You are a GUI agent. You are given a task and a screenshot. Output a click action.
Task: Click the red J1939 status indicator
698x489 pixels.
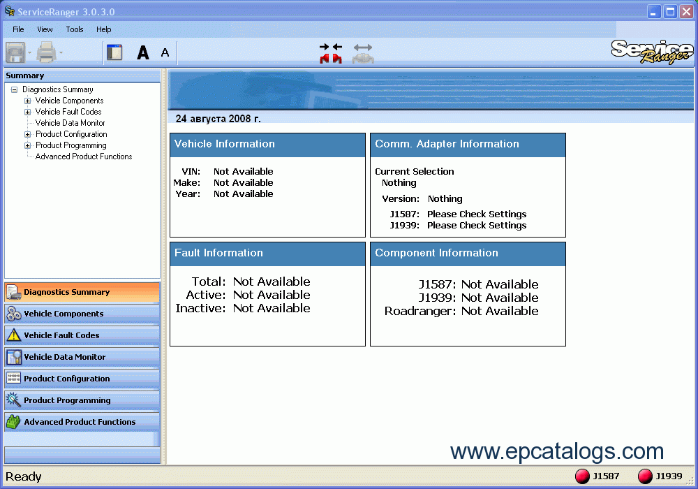pyautogui.click(x=645, y=476)
